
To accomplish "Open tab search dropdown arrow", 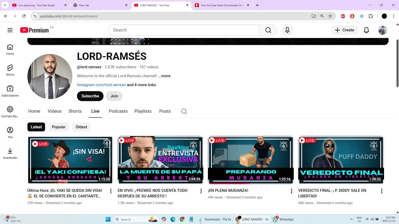I will tap(5, 5).
